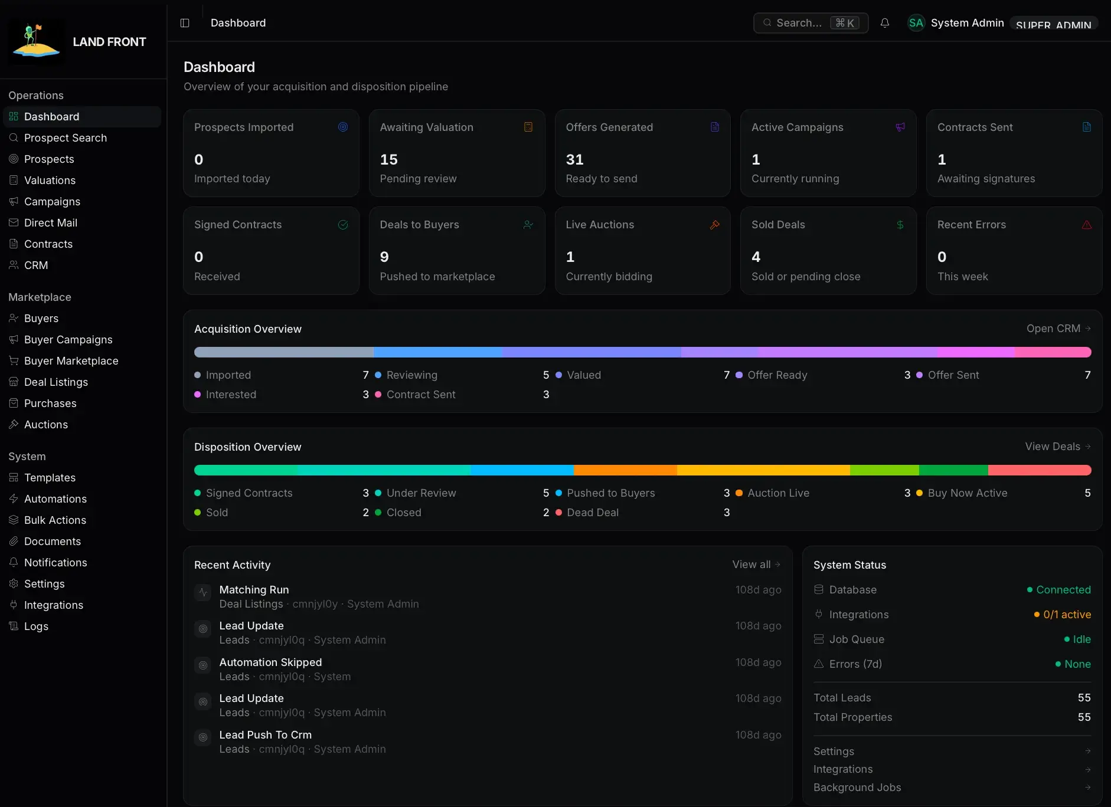
Task: Click the Under Review legend entry
Action: point(462,493)
